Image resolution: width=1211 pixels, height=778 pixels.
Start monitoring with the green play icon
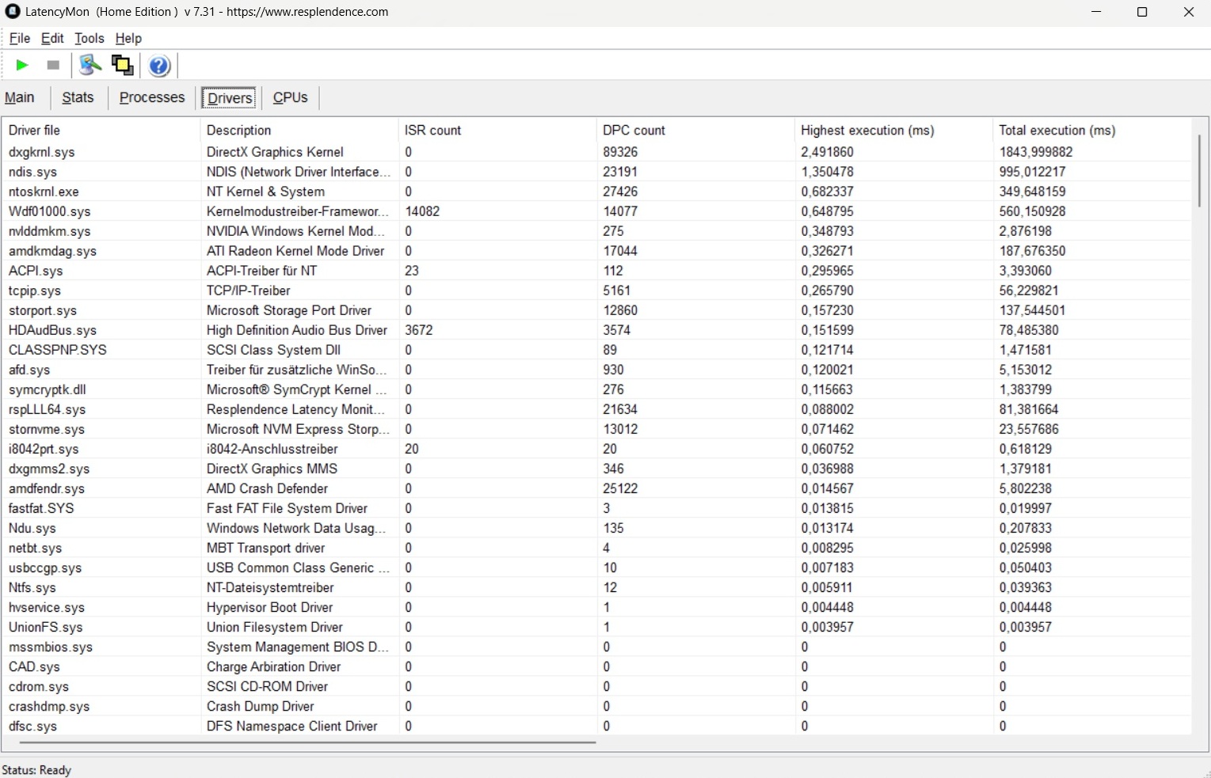coord(22,65)
